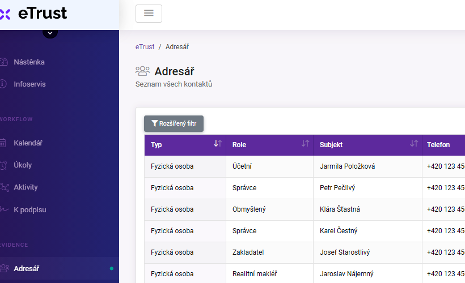Screen dimensions: 465x283
Task: Sort table by Typ column arrows
Action: coord(218,144)
